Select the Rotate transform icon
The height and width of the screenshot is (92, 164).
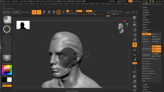point(54,12)
